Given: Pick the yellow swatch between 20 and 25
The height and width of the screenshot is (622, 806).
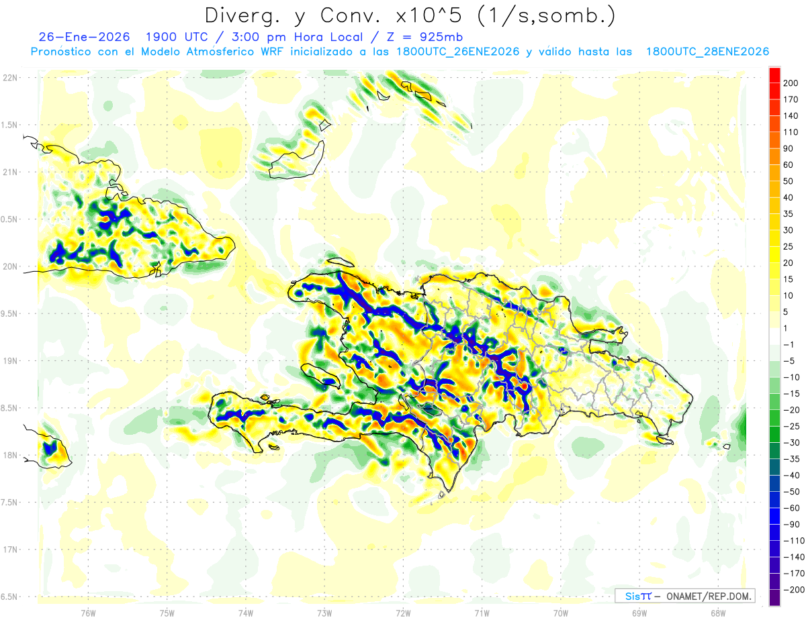Looking at the screenshot, I should coord(774,255).
